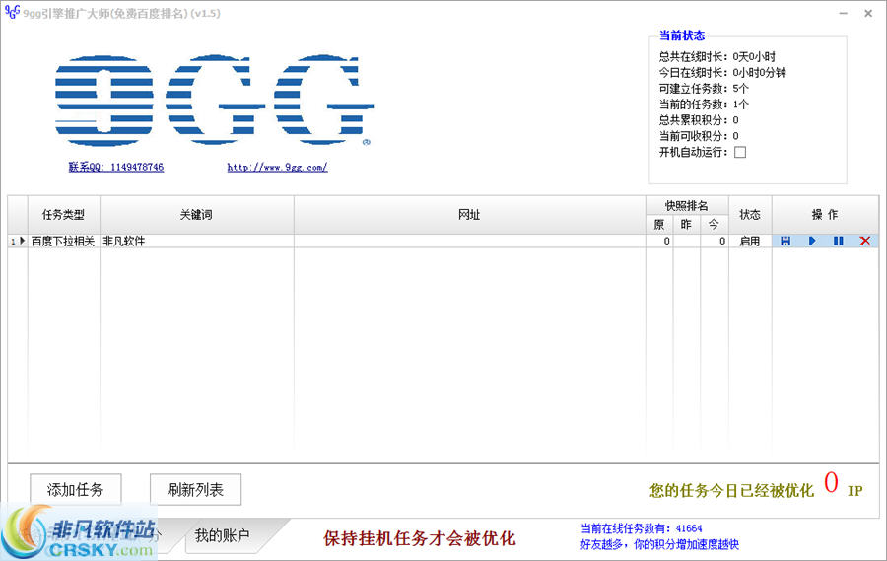Click the empty 网址 cell in row 1

(469, 242)
